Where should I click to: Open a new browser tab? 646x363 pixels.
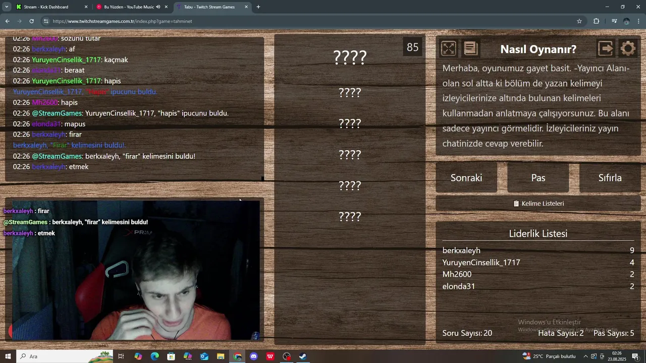258,7
